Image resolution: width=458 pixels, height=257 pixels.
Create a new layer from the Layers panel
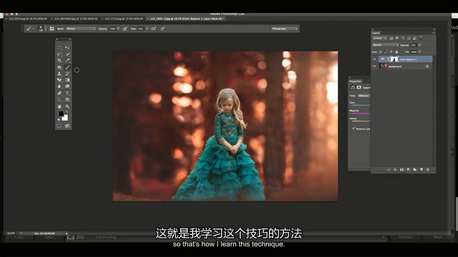(x=421, y=169)
